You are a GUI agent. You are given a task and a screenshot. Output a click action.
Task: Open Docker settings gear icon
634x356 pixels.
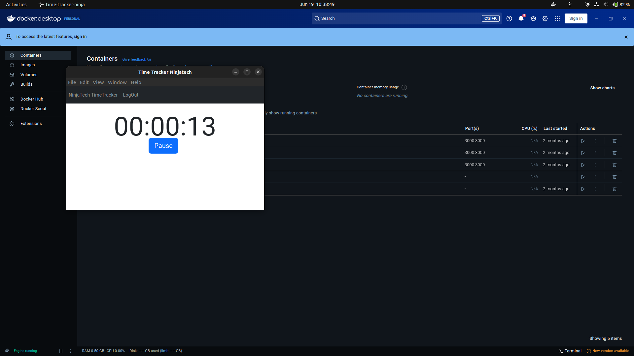[545, 18]
